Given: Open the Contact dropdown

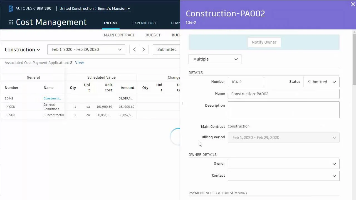Looking at the screenshot, I should (283, 176).
